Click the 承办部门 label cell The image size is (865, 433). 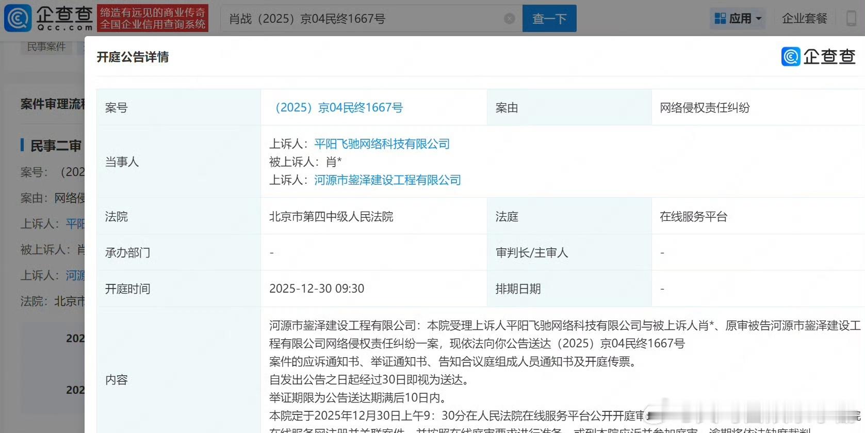pyautogui.click(x=178, y=252)
